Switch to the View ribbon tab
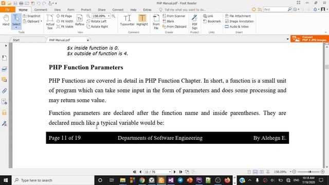The image size is (329, 185). pyautogui.click(x=57, y=10)
